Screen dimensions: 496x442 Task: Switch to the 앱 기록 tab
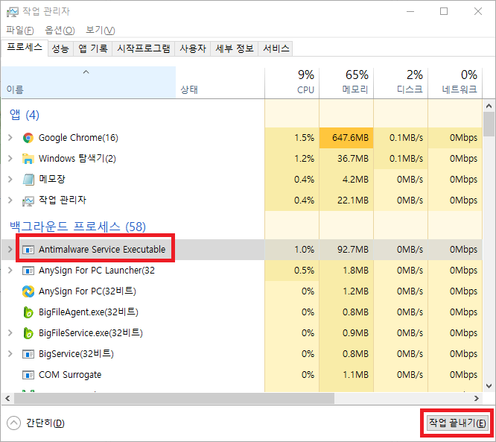tap(92, 48)
